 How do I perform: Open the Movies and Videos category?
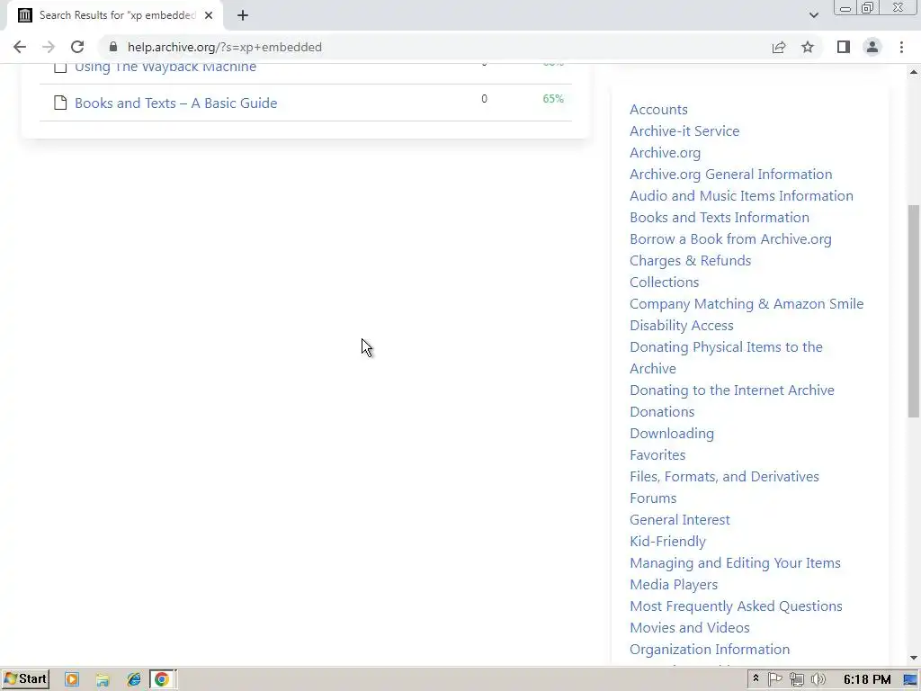tap(690, 628)
